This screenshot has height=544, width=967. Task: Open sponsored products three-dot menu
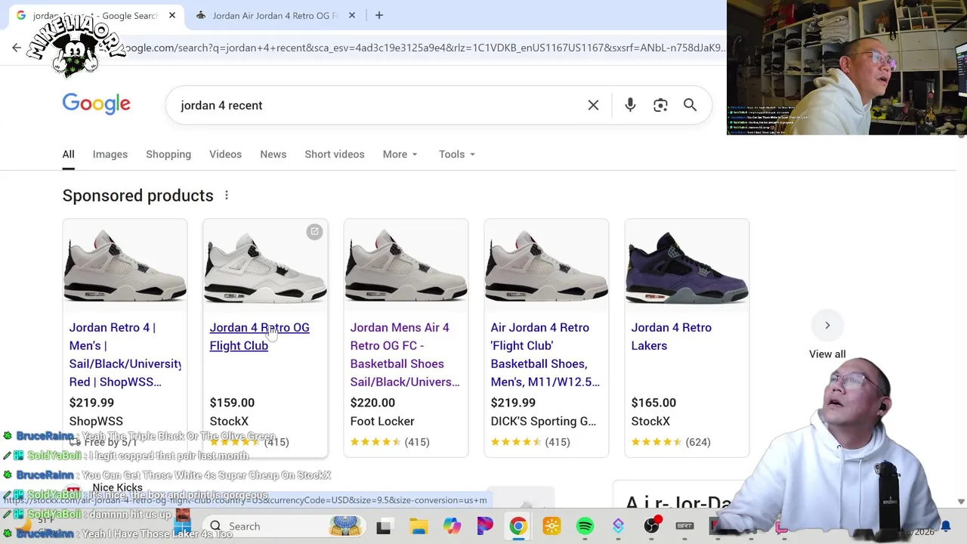[226, 196]
